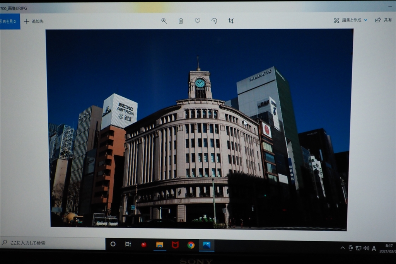Click the displayed Ginza Wako building photo
396x264 pixels.
point(199,129)
